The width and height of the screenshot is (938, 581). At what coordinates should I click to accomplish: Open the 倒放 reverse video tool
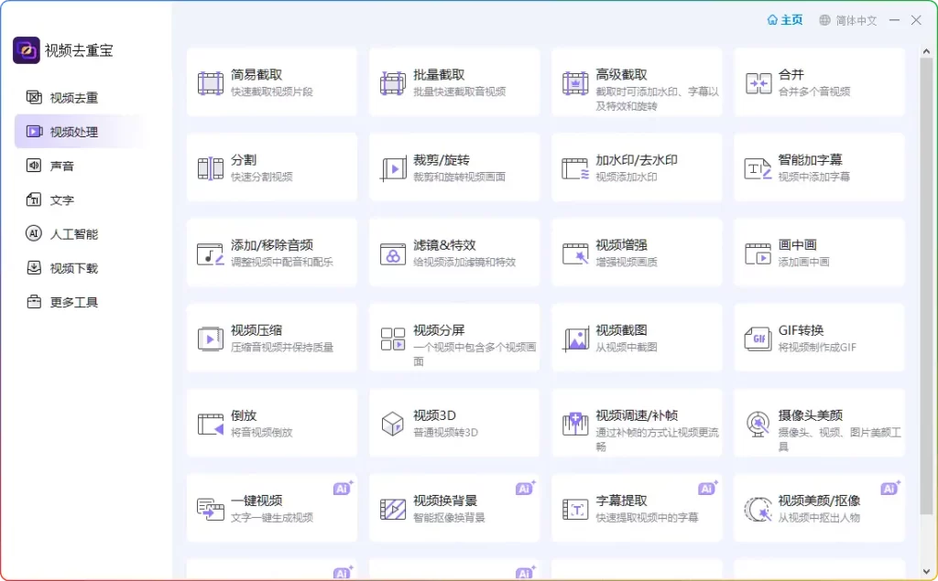coord(271,423)
